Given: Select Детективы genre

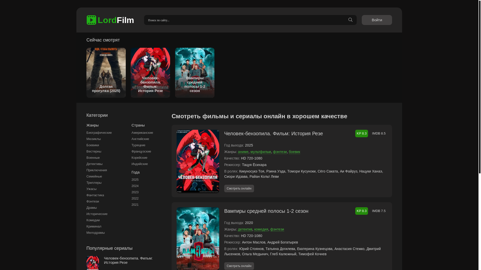Looking at the screenshot, I should pyautogui.click(x=94, y=164).
